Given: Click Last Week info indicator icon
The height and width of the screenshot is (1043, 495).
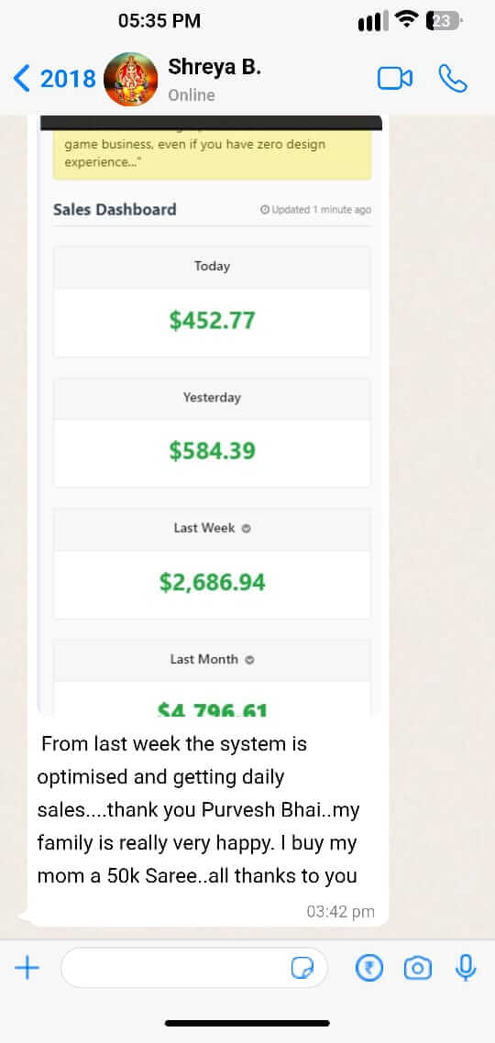Looking at the screenshot, I should click(247, 529).
